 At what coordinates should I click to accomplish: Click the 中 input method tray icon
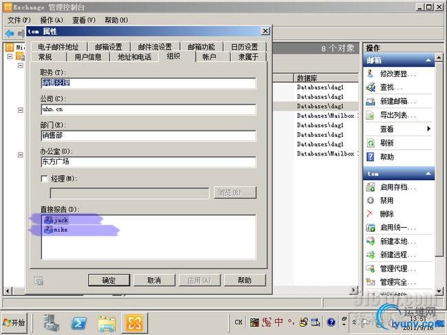tap(279, 322)
